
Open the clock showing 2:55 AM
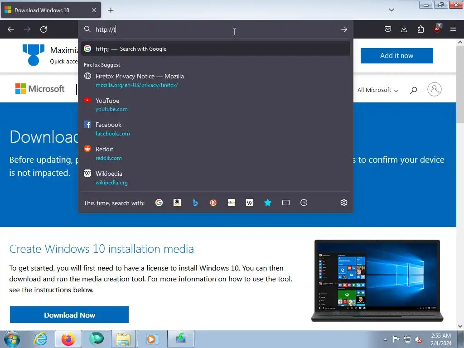(x=441, y=339)
